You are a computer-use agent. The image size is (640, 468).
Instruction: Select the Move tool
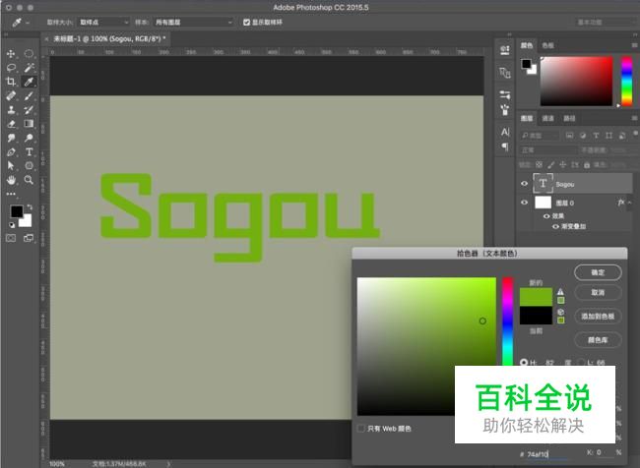(x=11, y=53)
